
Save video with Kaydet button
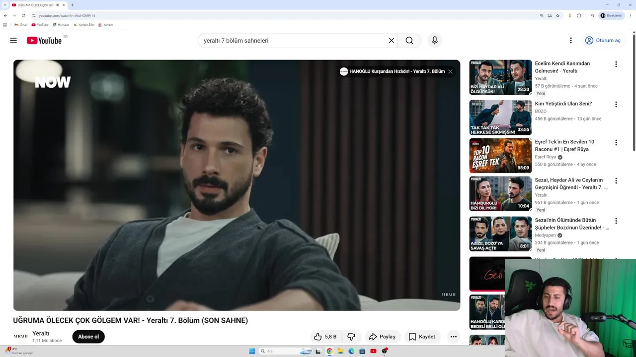point(422,337)
